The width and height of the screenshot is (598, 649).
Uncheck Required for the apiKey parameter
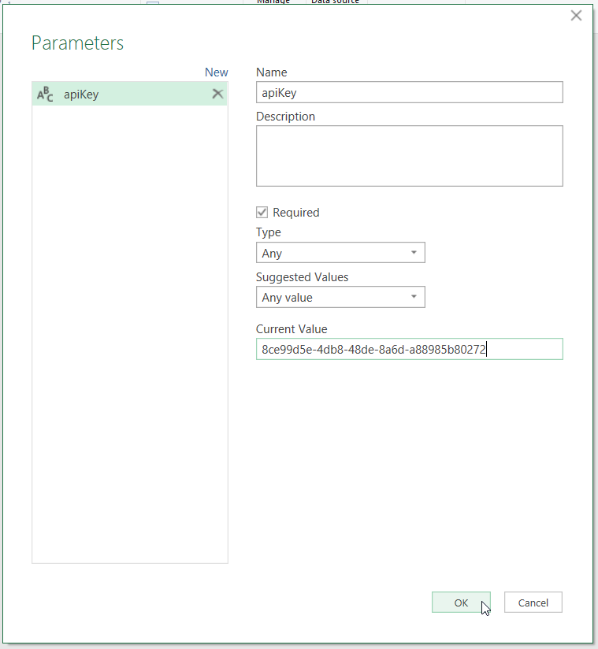click(x=262, y=212)
